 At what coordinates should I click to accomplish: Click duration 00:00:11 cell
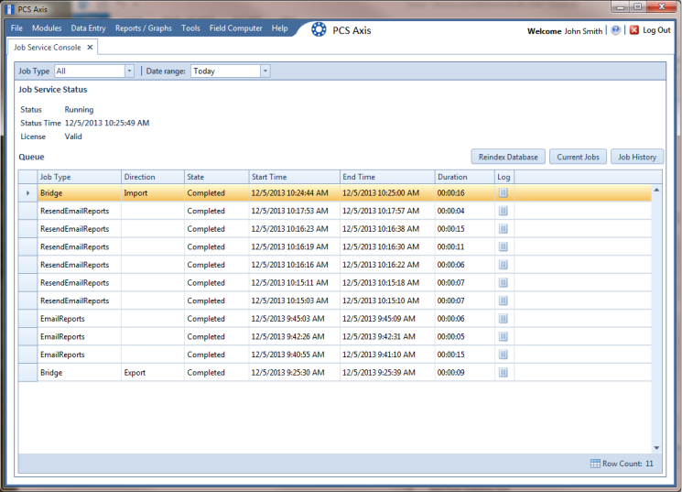coord(464,246)
